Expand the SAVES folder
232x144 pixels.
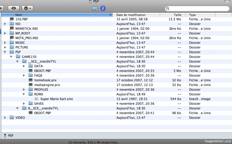click(x=24, y=104)
